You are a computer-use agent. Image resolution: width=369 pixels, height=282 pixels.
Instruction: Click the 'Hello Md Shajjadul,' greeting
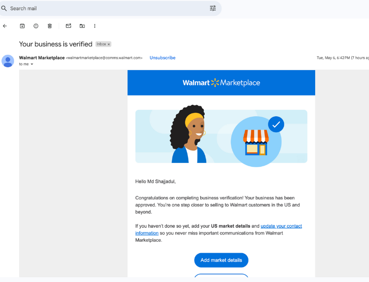155,182
